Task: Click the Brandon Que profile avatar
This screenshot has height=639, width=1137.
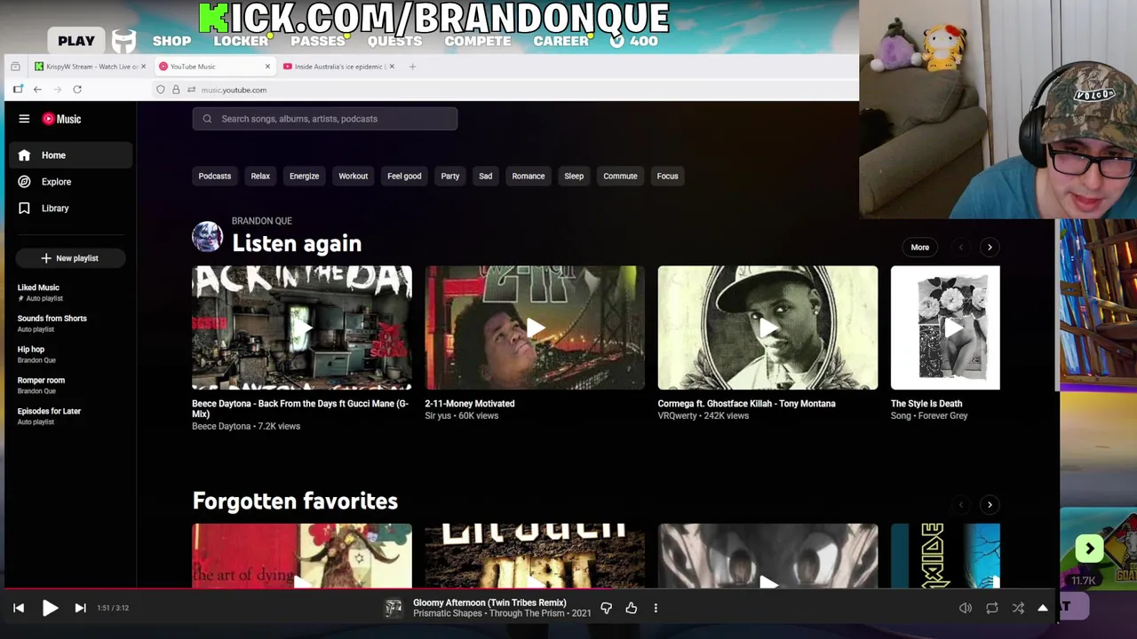Action: [207, 237]
